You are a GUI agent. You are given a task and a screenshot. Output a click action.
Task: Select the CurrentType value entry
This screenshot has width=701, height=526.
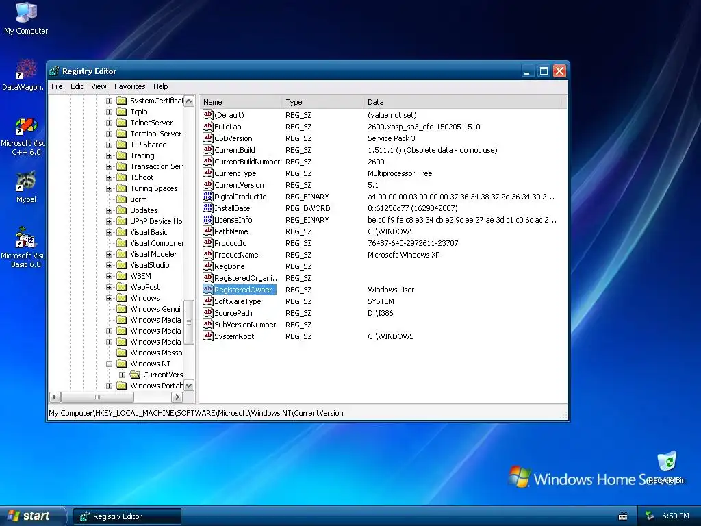point(235,173)
